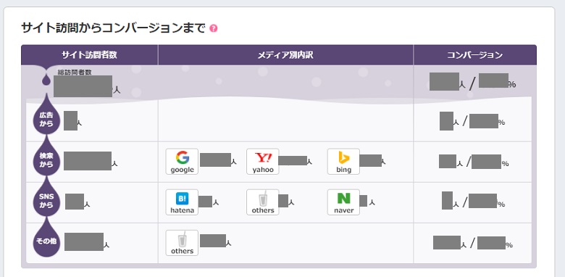Click the SNSから droplet badge
565x277 pixels.
point(46,201)
